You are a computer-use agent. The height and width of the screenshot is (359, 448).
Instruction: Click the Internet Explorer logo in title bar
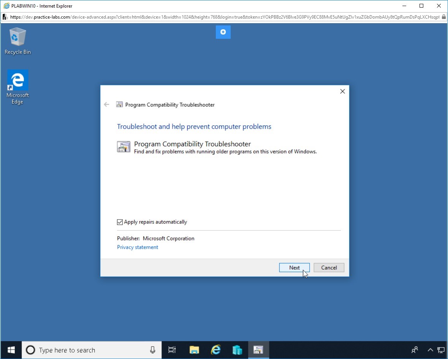(6, 6)
